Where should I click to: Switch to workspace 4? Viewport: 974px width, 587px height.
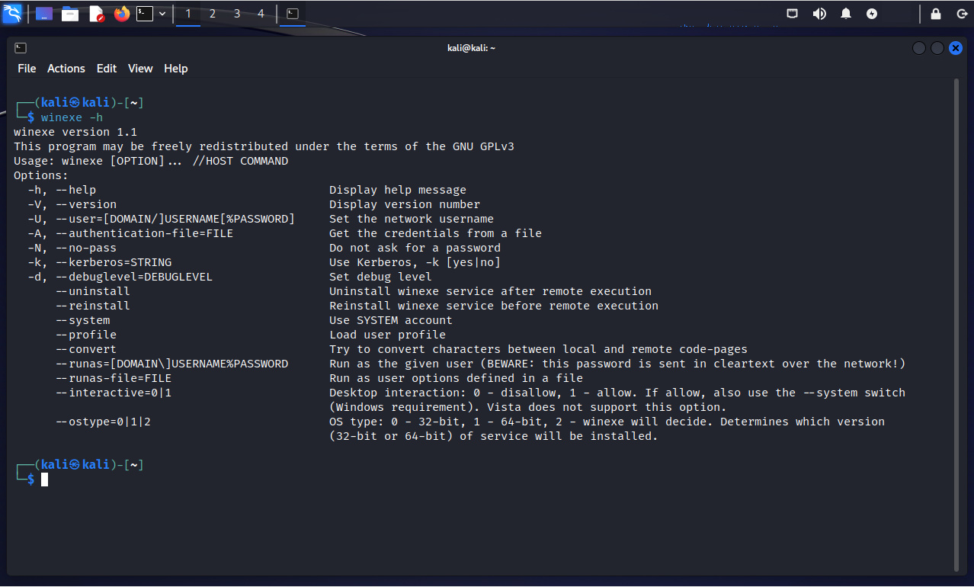[x=261, y=14]
